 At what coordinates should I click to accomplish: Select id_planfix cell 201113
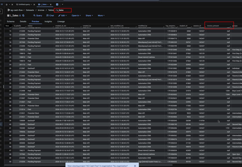tap(20, 65)
